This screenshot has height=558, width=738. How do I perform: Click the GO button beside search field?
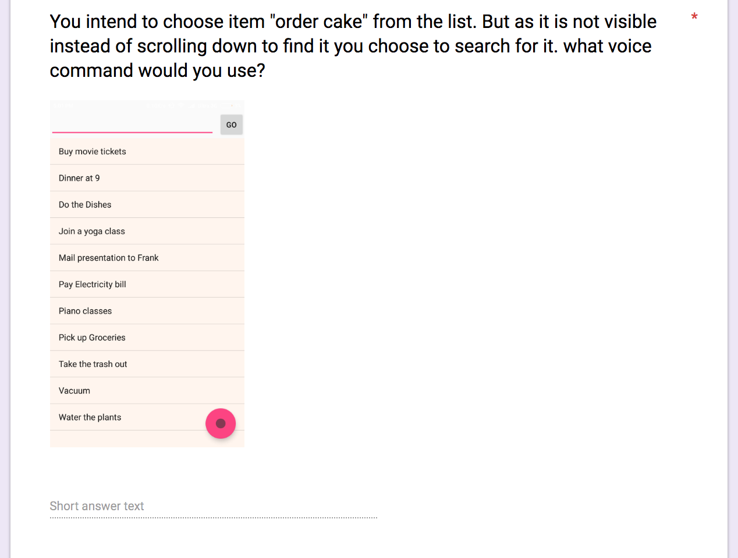[232, 125]
